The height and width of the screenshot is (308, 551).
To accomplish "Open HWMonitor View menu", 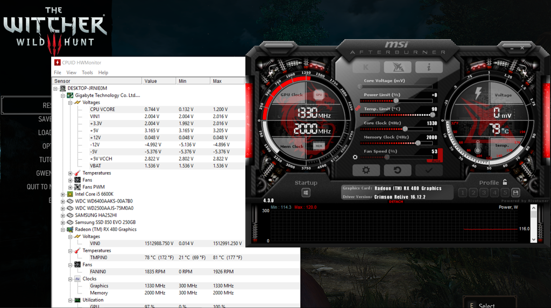I will [72, 73].
